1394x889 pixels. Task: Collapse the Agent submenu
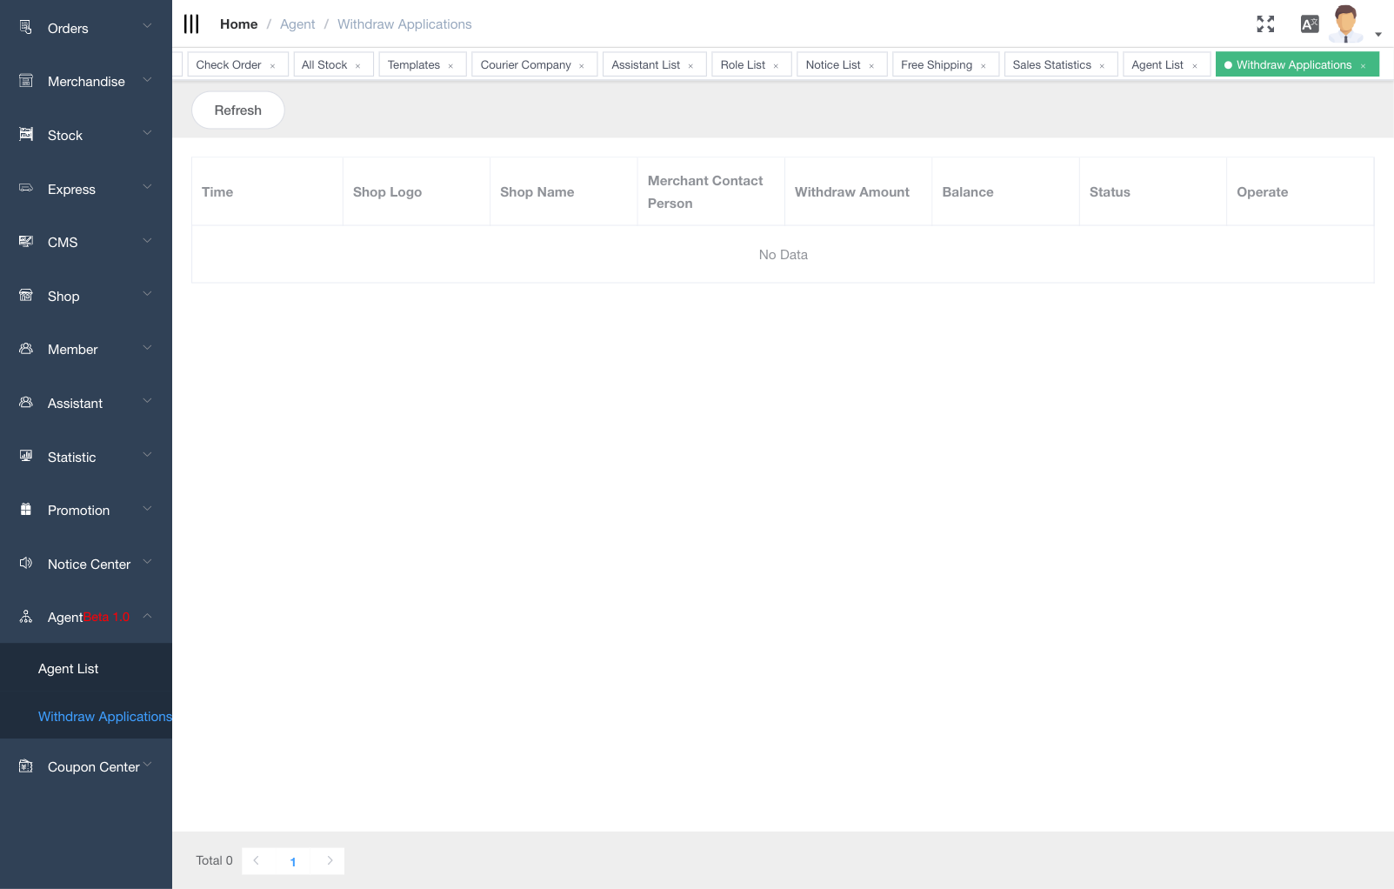point(147,615)
